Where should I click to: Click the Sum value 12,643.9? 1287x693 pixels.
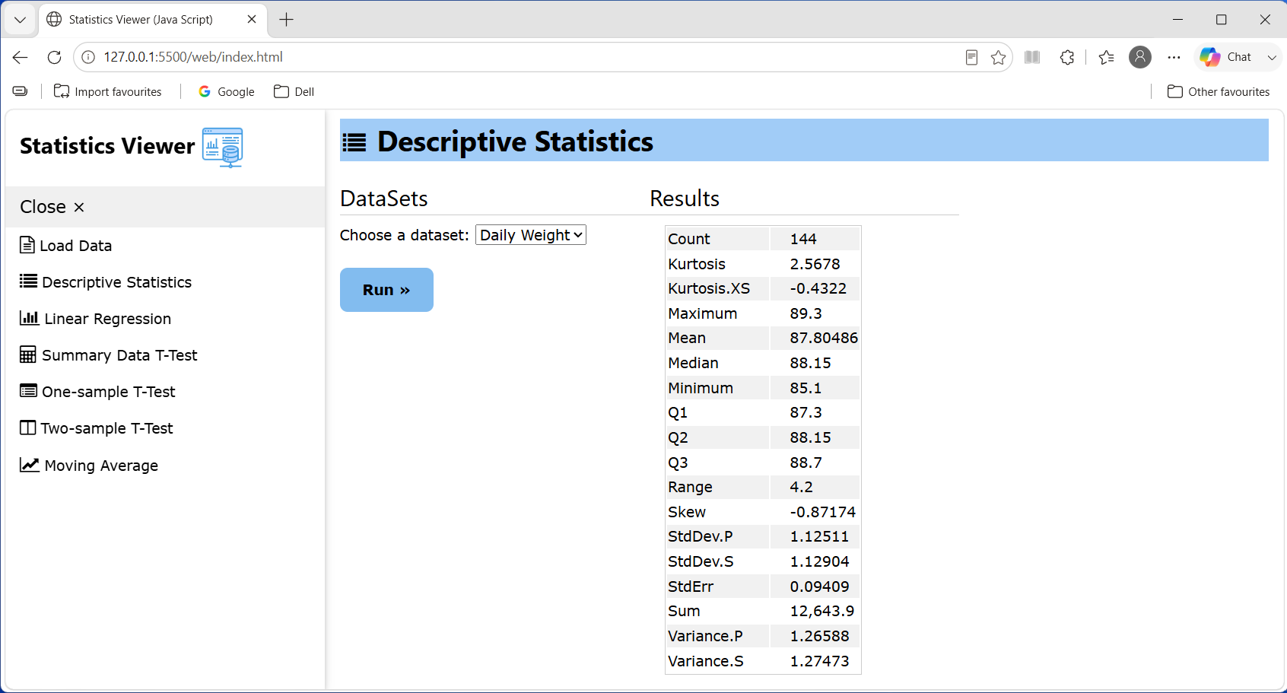pyautogui.click(x=821, y=611)
